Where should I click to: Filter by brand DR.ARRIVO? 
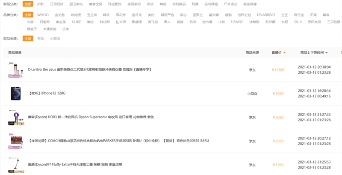pos(265,15)
